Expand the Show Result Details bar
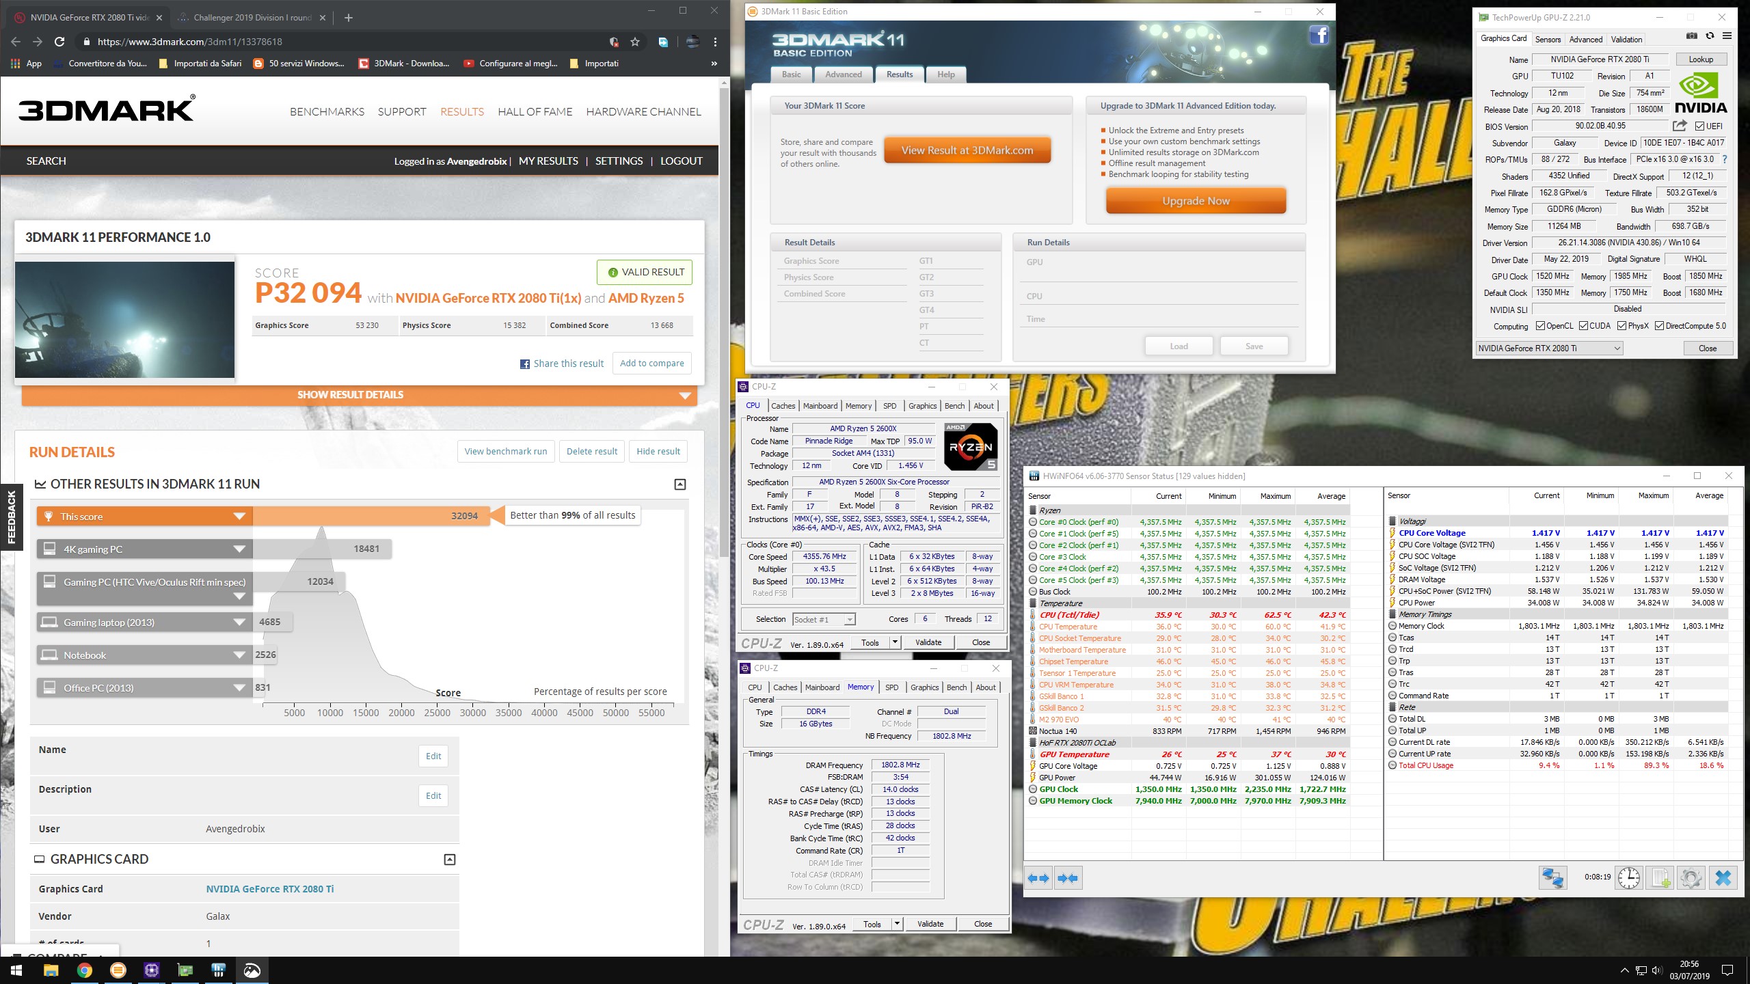The width and height of the screenshot is (1750, 984). click(x=360, y=395)
